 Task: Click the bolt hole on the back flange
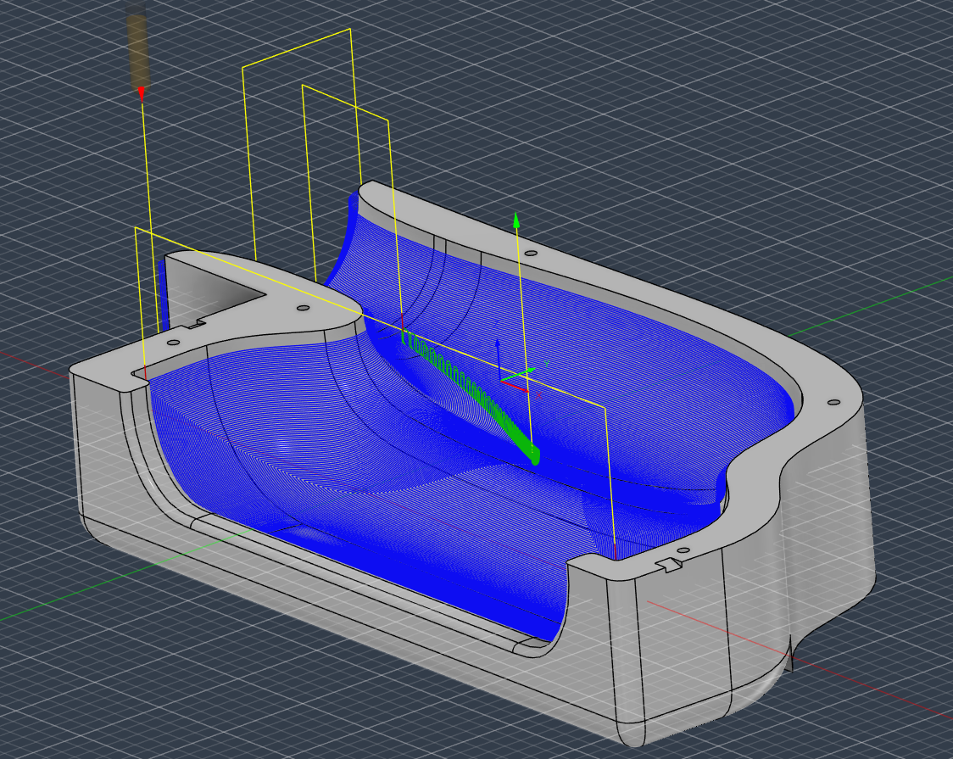[531, 253]
